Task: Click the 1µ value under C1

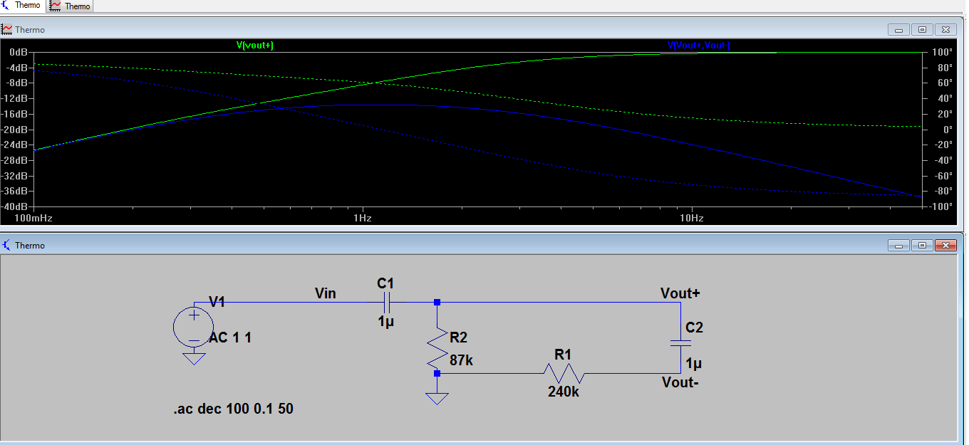Action: tap(385, 321)
